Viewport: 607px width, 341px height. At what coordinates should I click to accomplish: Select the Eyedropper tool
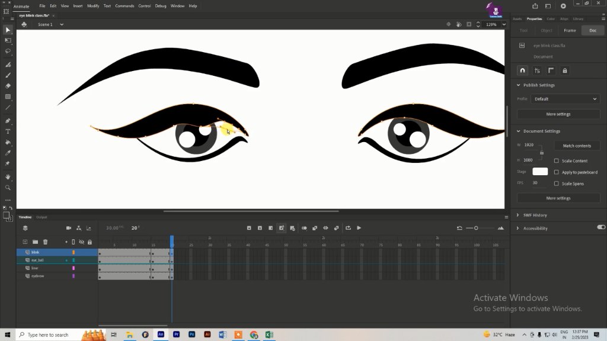(8, 153)
